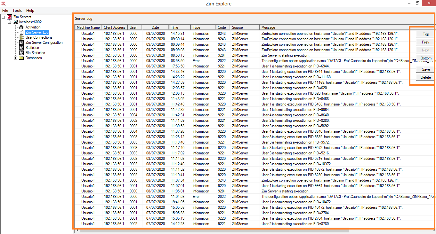The image size is (436, 234).
Task: Select Activation in the tree
Action: (33, 27)
